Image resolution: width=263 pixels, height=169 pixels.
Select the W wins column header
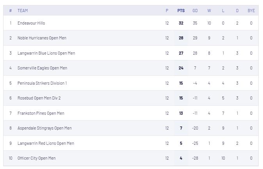209,11
